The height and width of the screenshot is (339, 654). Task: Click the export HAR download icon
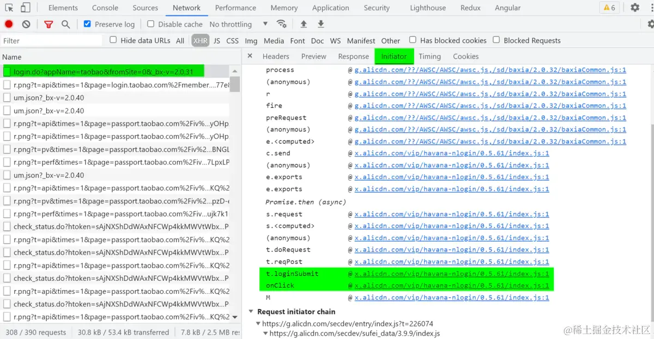click(x=321, y=24)
